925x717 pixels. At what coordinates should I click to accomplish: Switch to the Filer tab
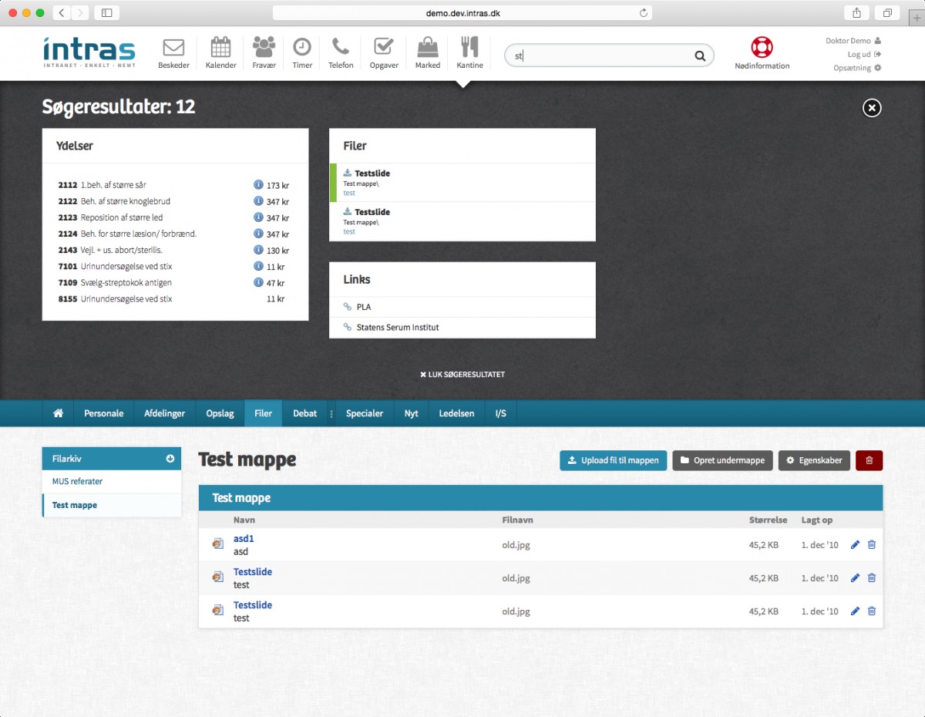coord(263,413)
